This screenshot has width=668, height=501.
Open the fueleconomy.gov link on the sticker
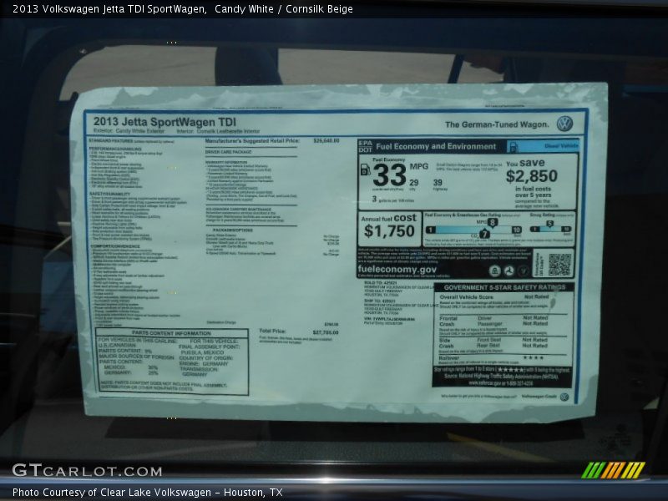(x=397, y=269)
